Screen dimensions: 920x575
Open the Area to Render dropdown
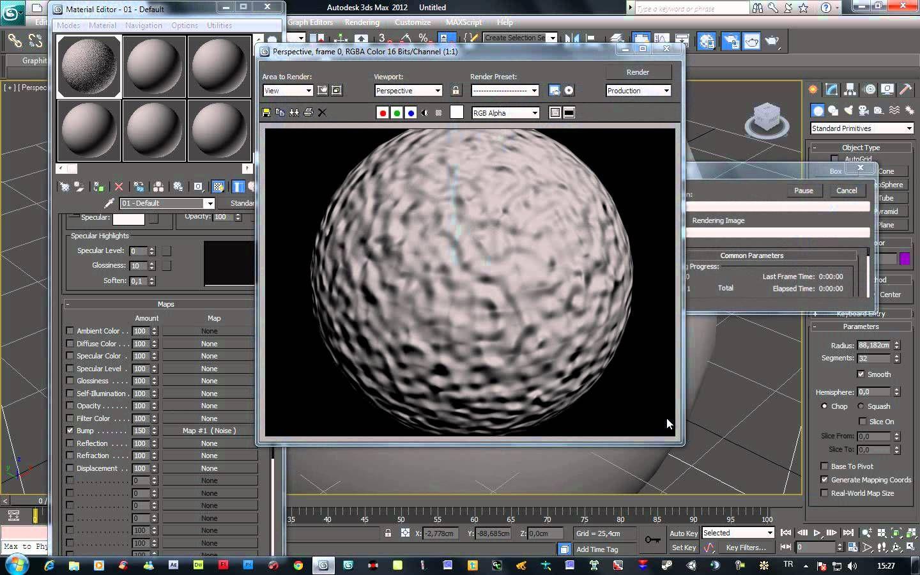(x=288, y=91)
